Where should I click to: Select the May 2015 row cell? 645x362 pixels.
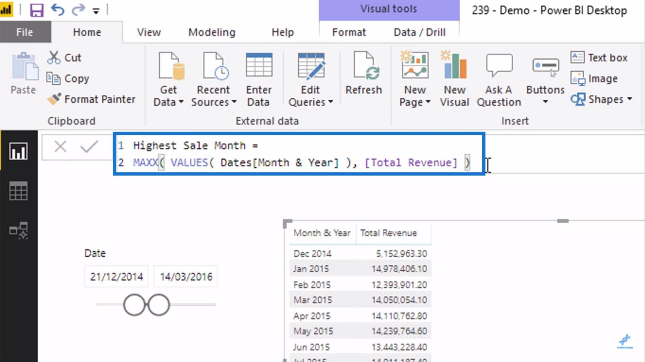point(313,331)
